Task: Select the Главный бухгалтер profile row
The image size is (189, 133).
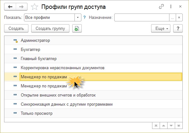Action: (93, 58)
